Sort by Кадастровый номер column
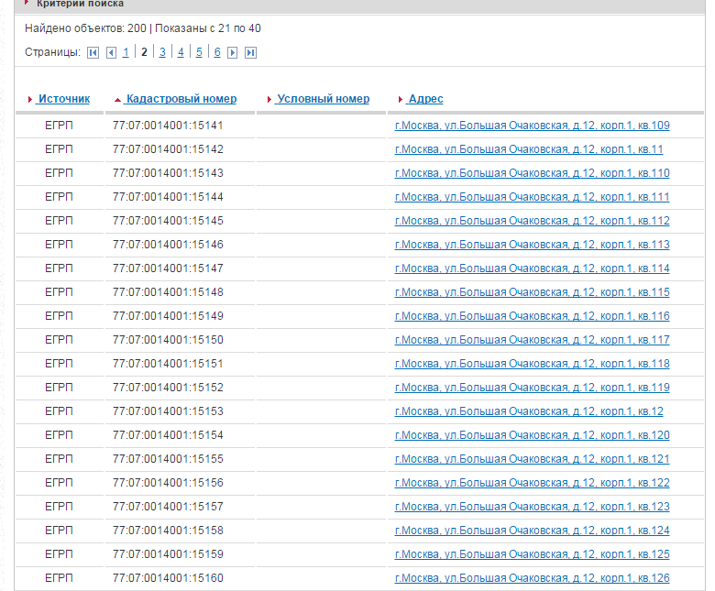The width and height of the screenshot is (715, 591). (x=181, y=99)
